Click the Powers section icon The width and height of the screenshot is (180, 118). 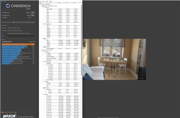[x=44, y=81]
